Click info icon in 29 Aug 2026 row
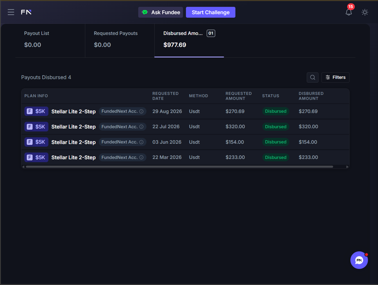Viewport: 378px width, 285px height. coord(141,111)
